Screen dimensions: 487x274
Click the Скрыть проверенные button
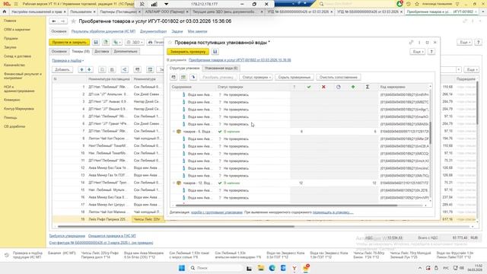click(294, 77)
